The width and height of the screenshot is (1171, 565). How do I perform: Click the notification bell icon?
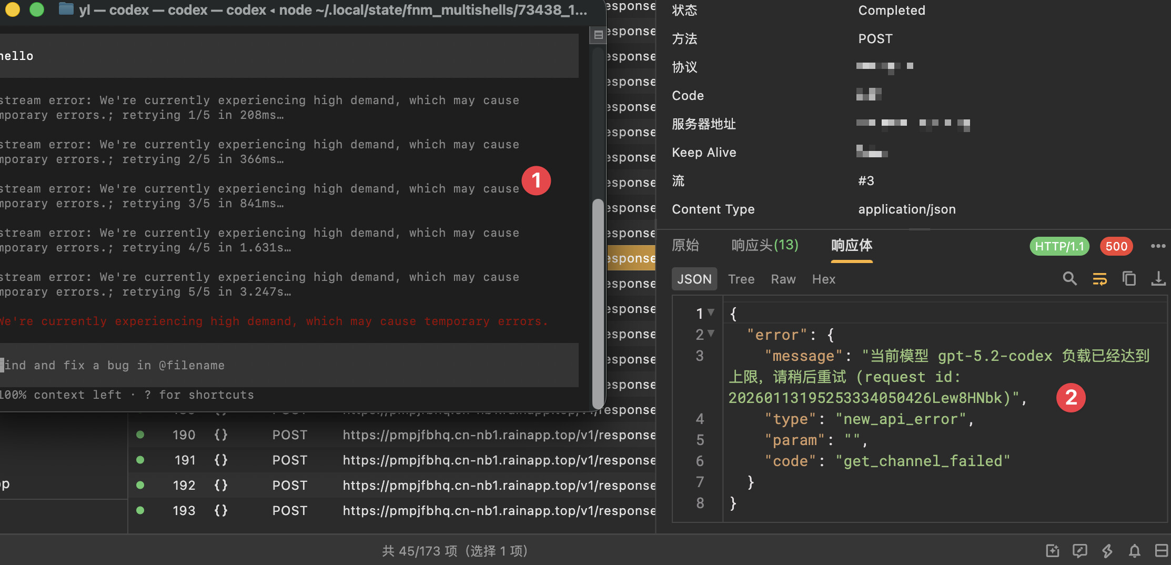(1135, 551)
